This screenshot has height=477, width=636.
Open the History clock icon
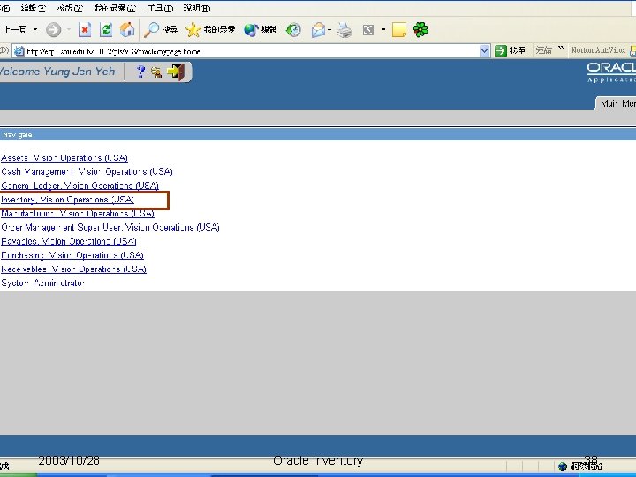pos(293,30)
